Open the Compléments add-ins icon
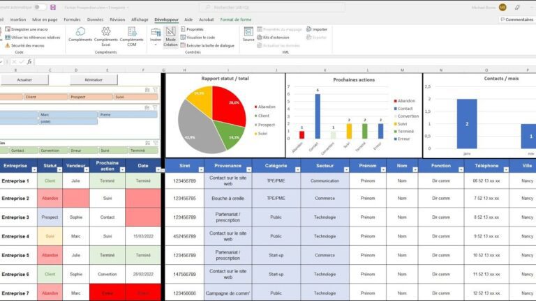This screenshot has width=536, height=301. point(80,32)
